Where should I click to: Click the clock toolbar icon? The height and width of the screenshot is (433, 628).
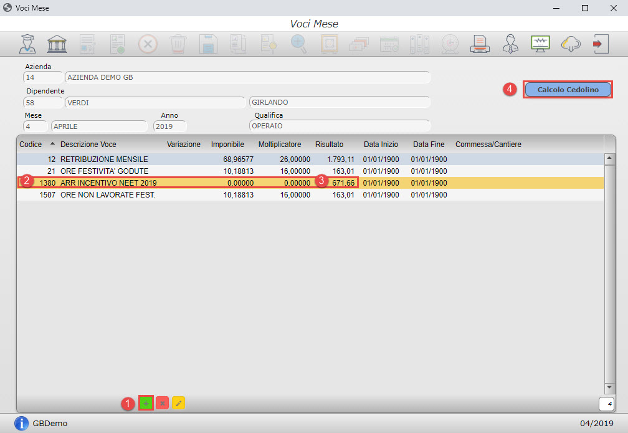coord(450,44)
